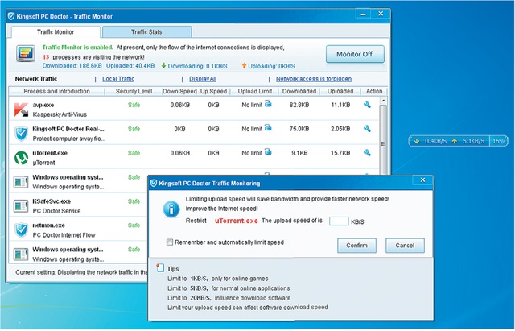Click 82.8KB downloaded value for avp.exe
515x331 pixels.
click(299, 105)
